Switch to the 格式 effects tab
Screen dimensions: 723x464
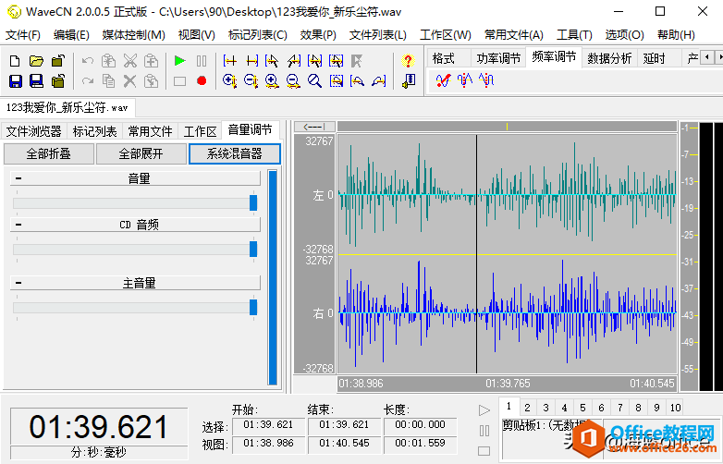(444, 58)
